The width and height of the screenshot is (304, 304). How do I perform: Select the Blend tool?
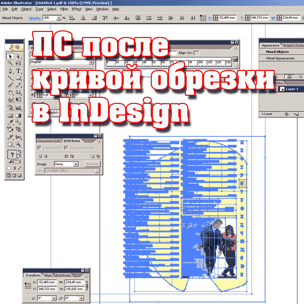pos(18,122)
